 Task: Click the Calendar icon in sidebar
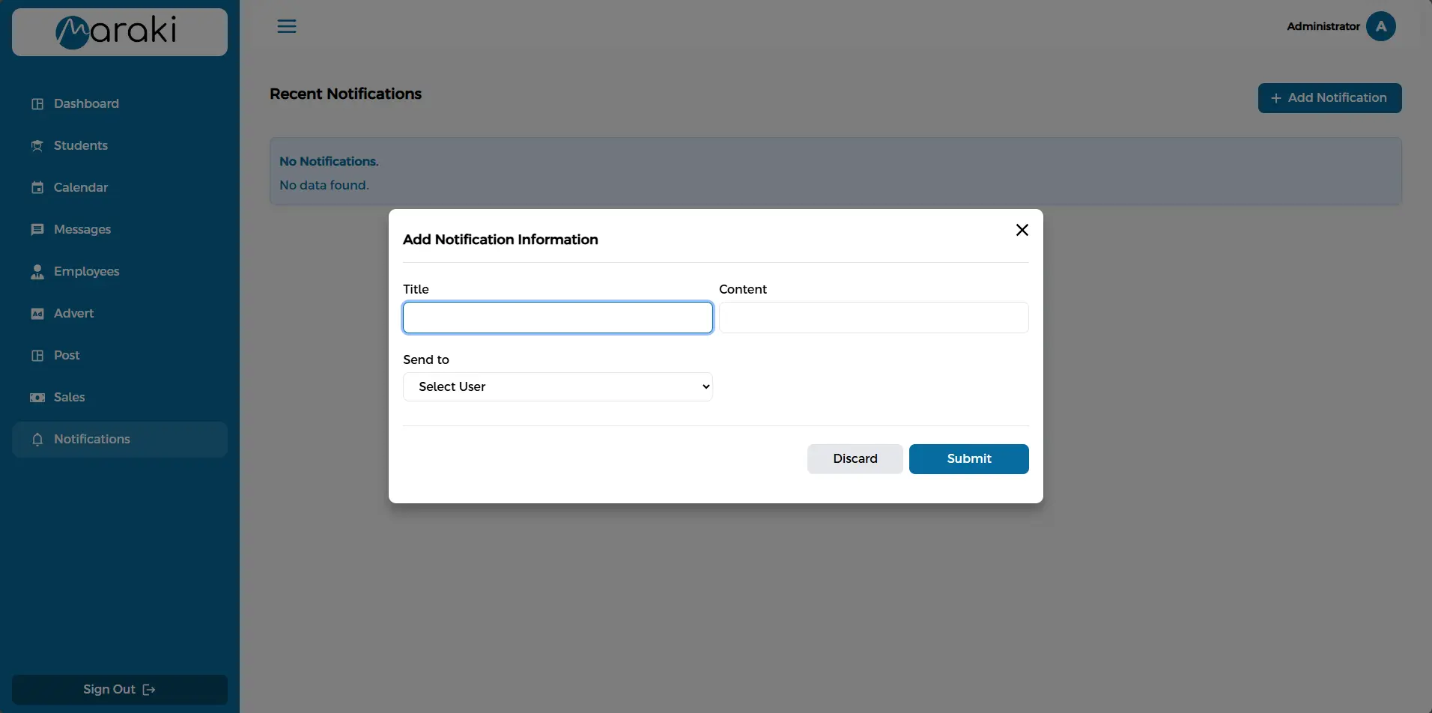tap(37, 188)
